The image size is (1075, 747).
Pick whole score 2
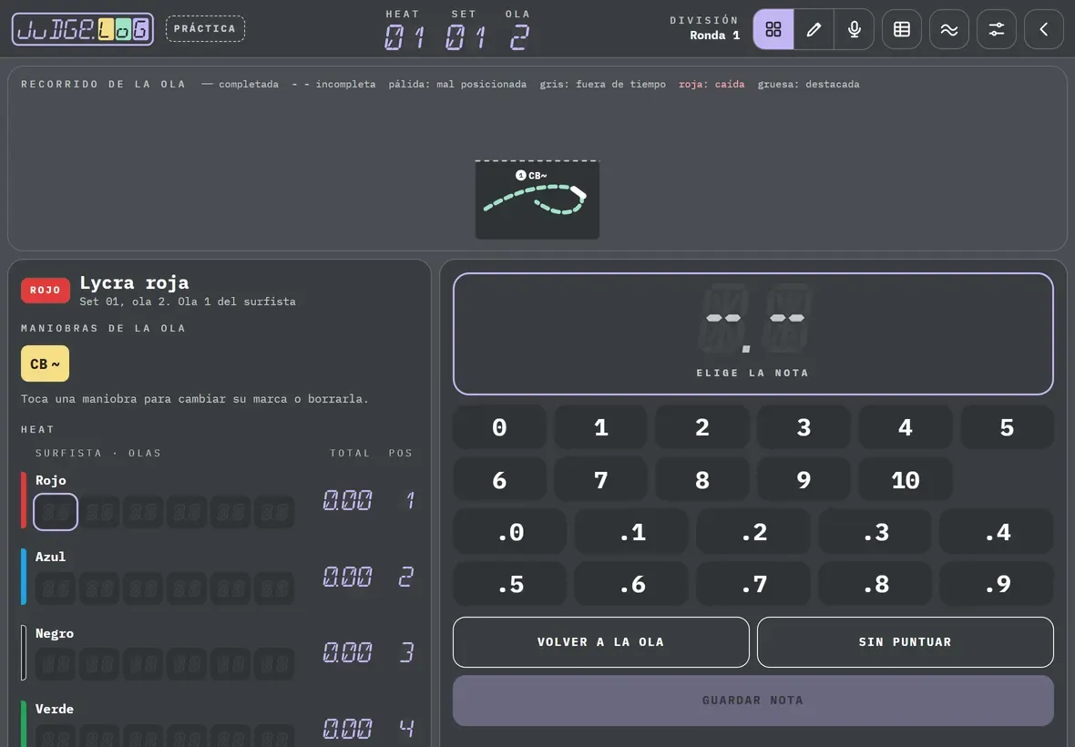point(702,427)
